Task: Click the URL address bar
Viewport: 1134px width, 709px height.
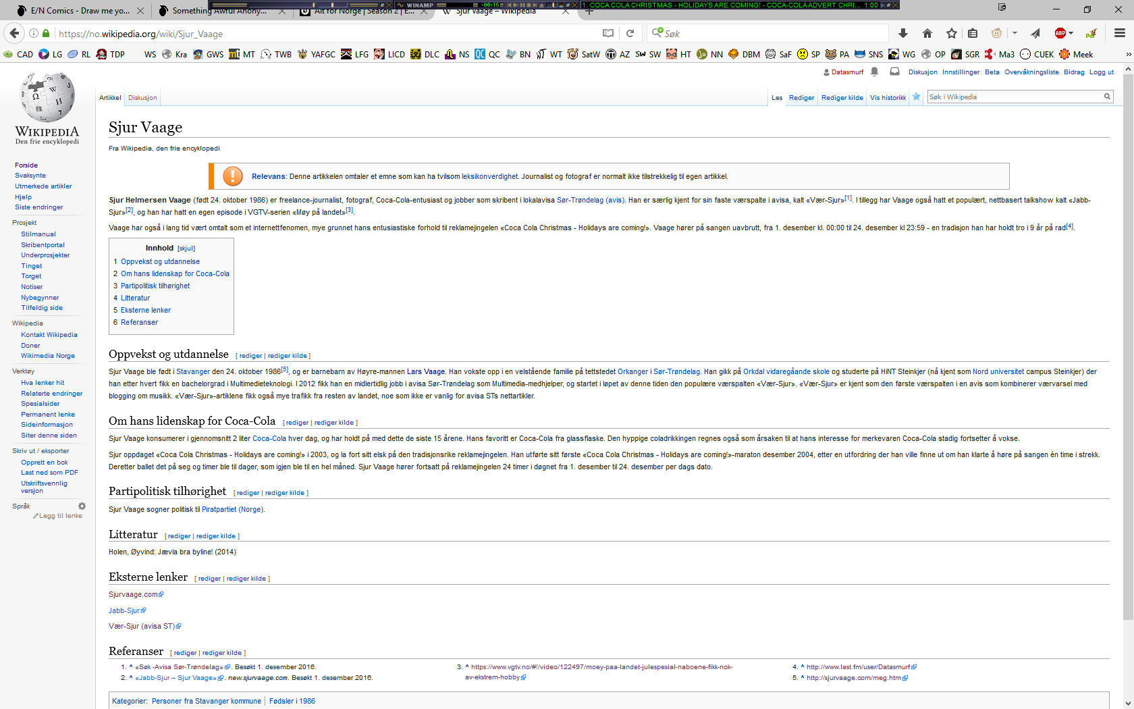Action: point(324,33)
